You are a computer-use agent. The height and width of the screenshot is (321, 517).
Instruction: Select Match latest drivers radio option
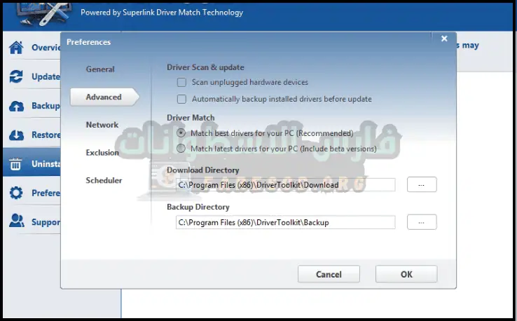[182, 149]
